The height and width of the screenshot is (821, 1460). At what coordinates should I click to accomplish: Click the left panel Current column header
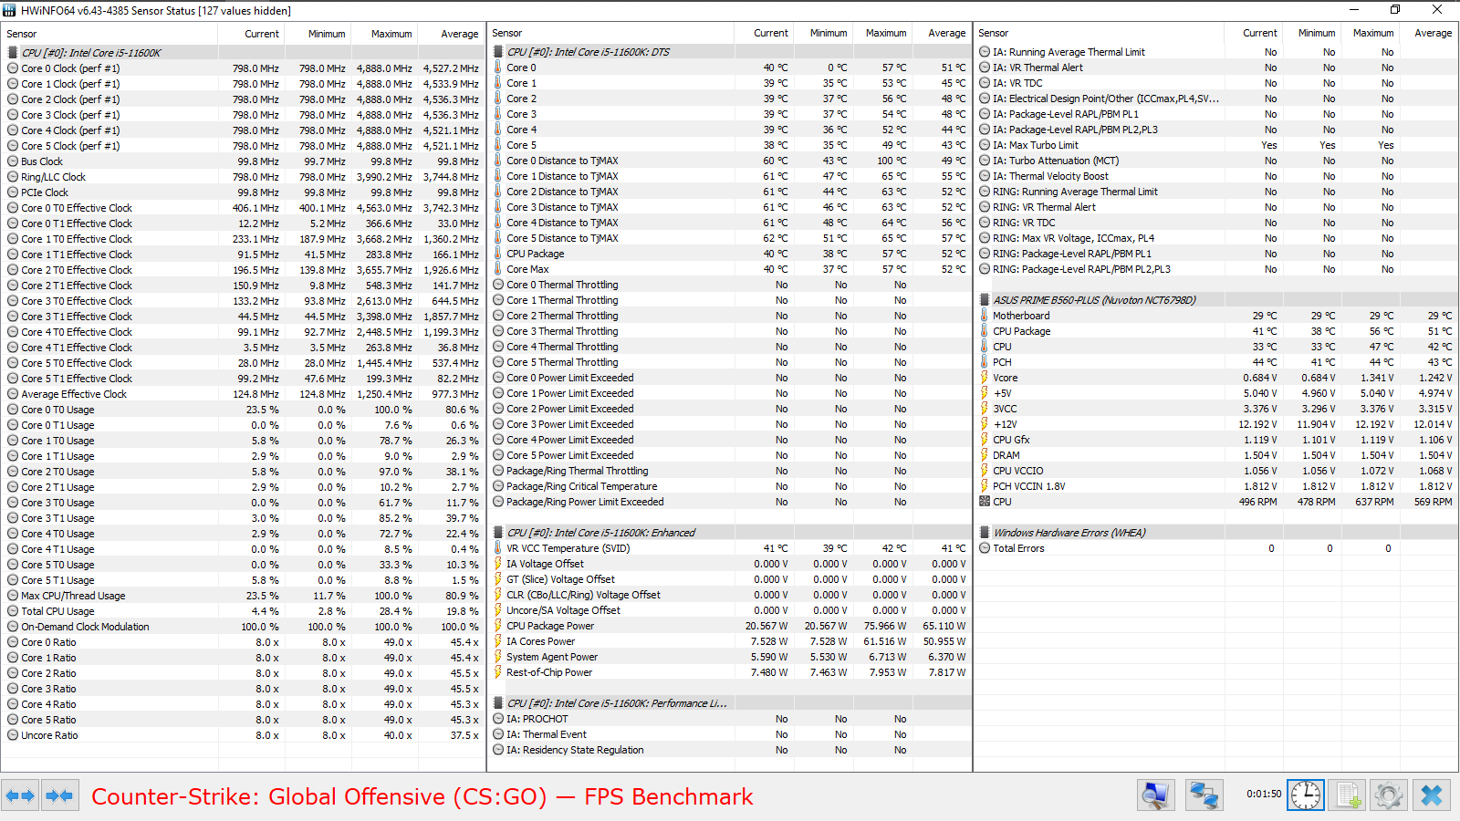(x=251, y=34)
